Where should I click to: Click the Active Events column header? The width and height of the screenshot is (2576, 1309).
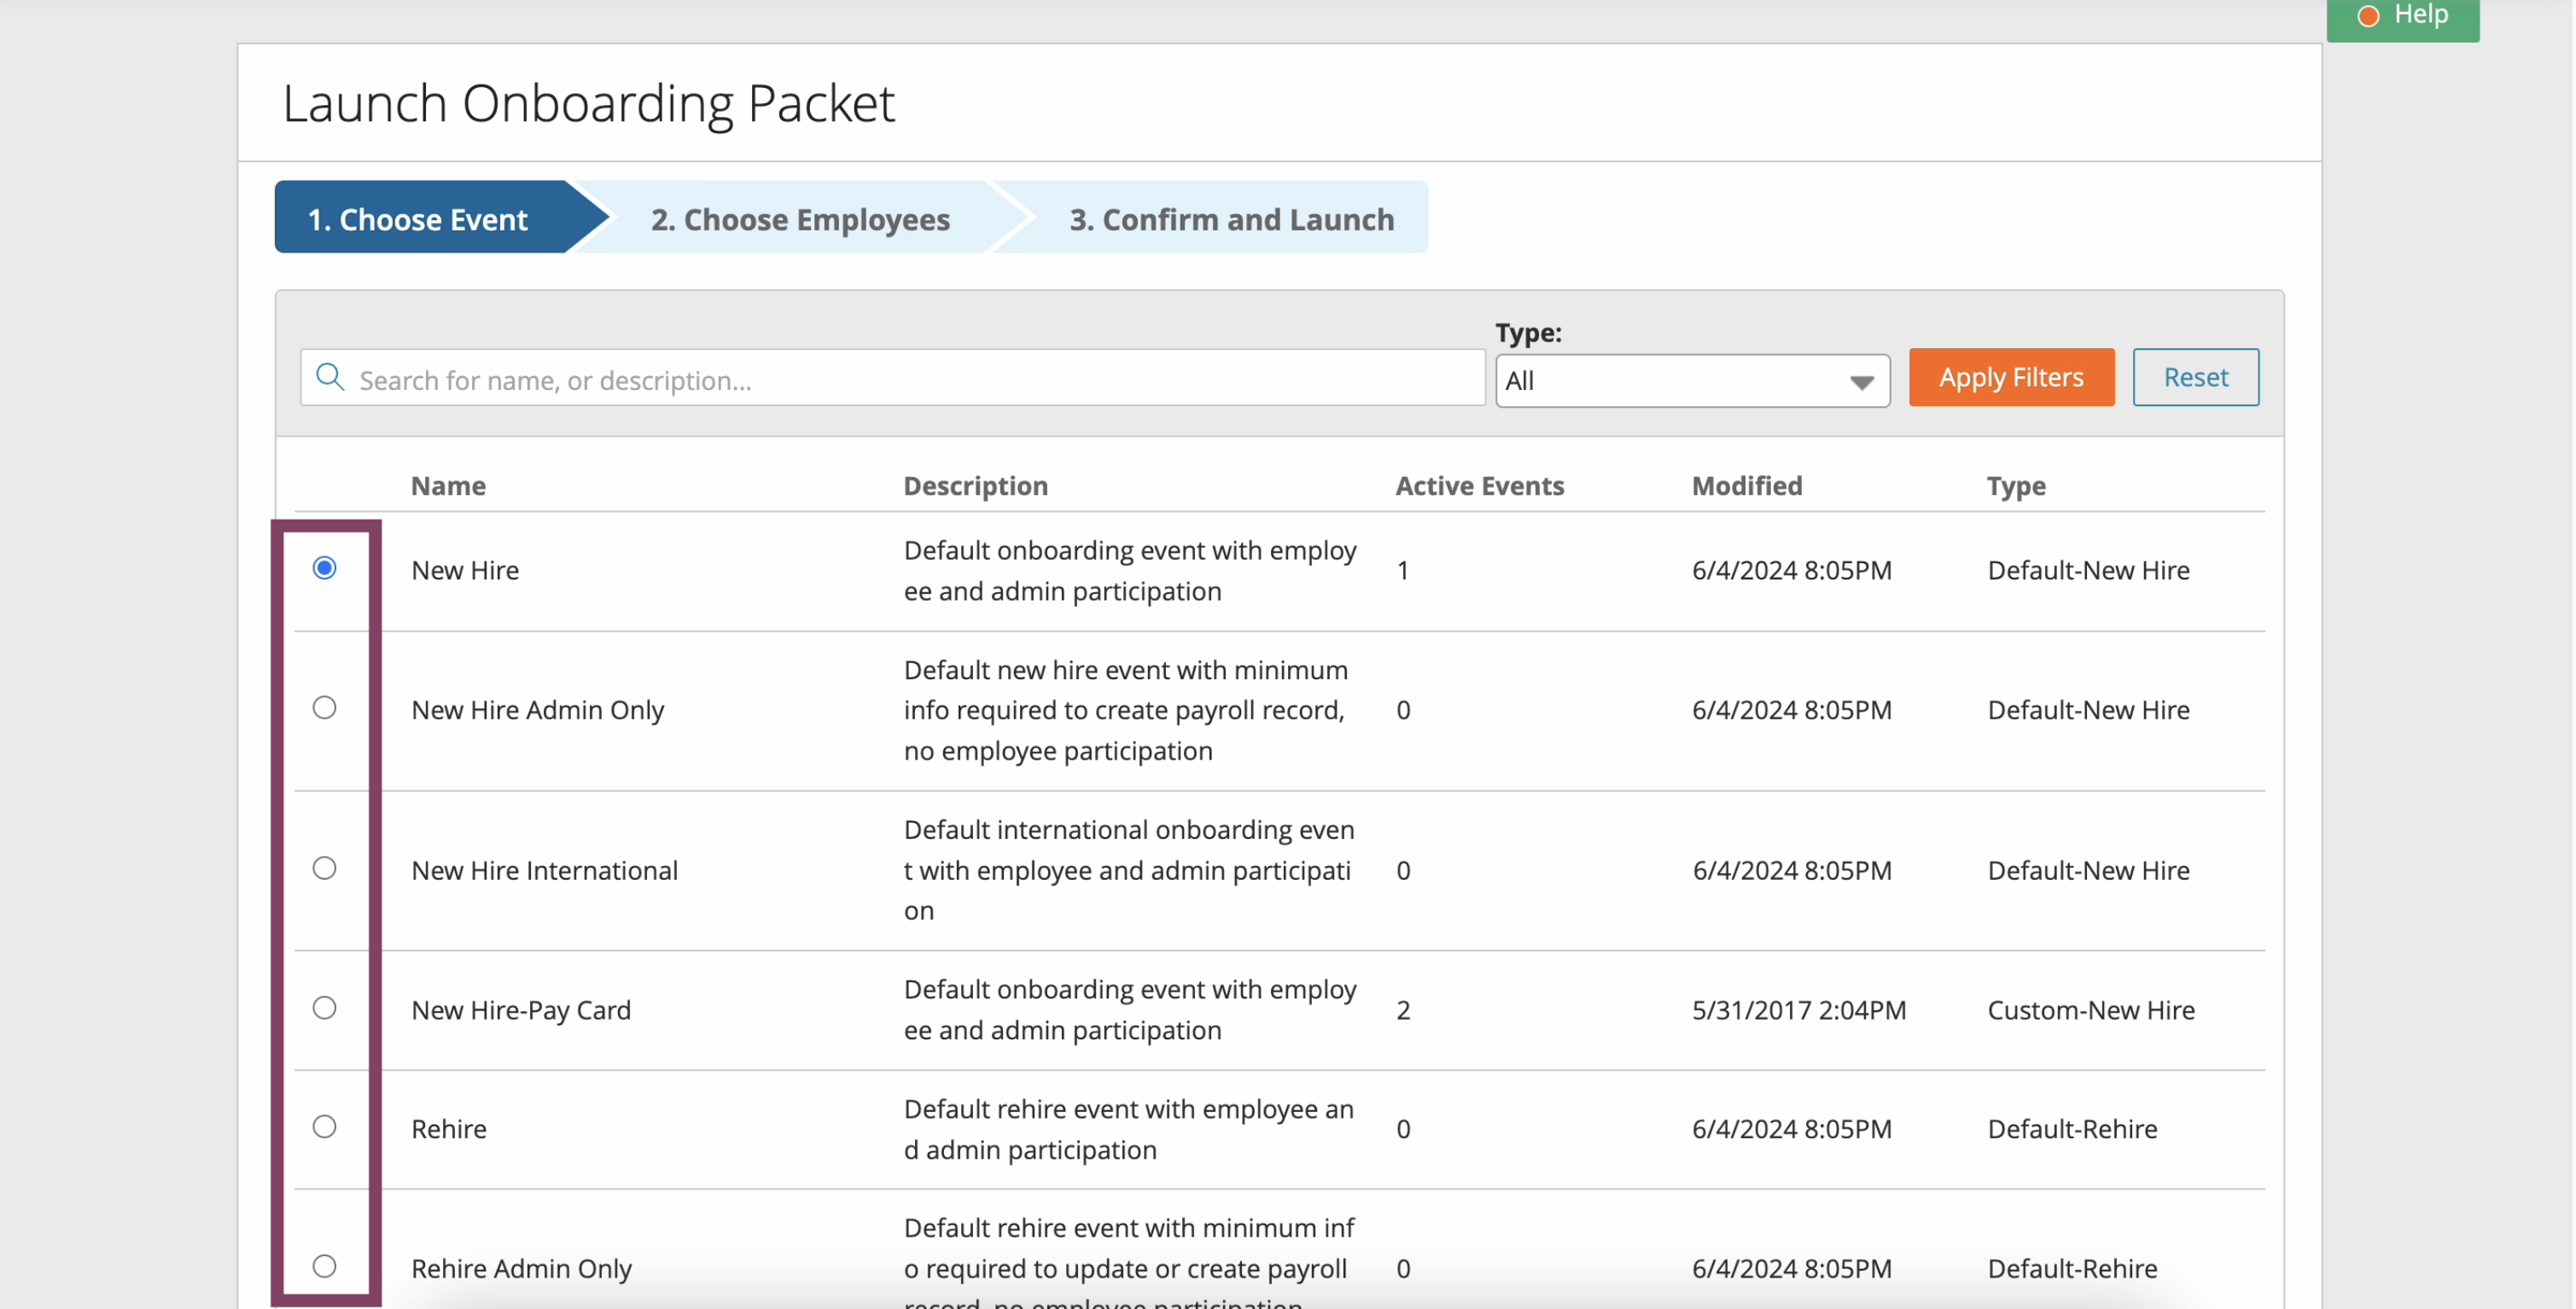[x=1479, y=486]
